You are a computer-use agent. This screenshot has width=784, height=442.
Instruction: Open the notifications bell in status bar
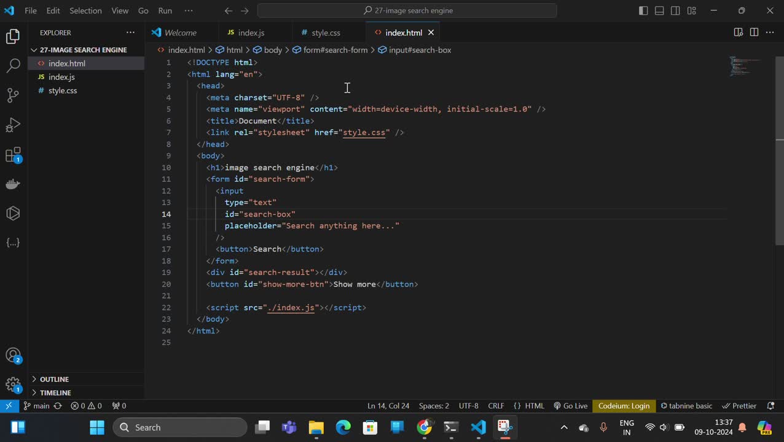coord(771,406)
